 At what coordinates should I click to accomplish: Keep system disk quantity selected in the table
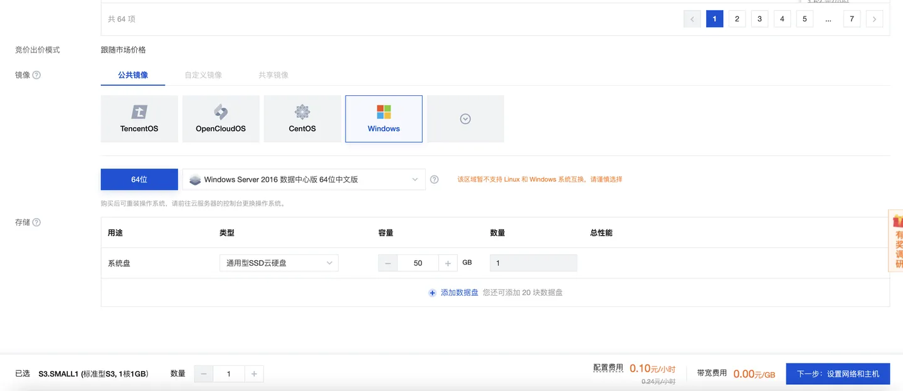(x=533, y=263)
